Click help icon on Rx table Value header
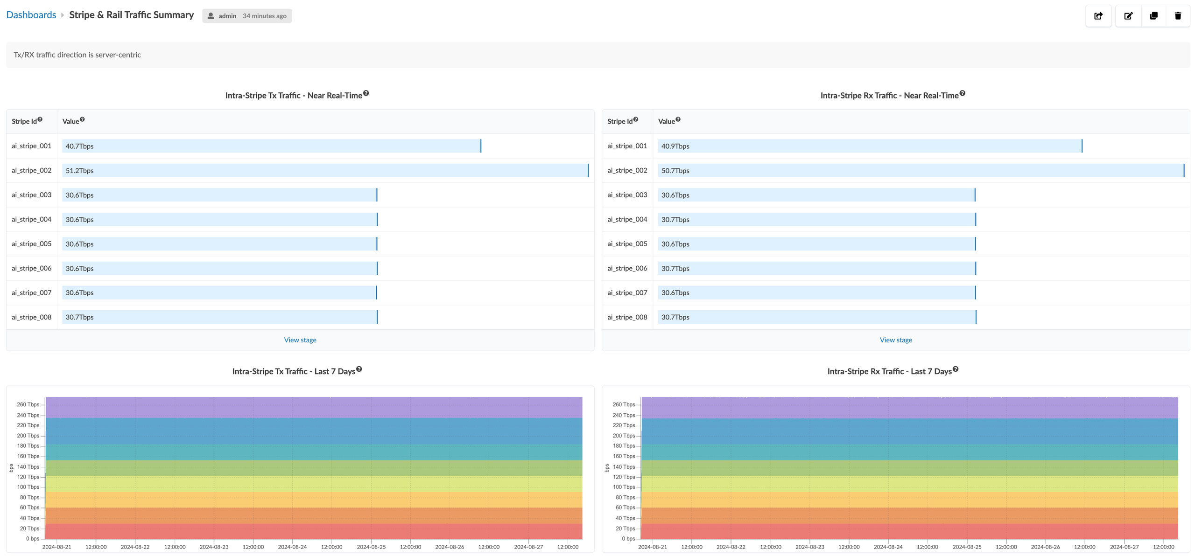Viewport: 1195px width, 556px height. click(678, 119)
